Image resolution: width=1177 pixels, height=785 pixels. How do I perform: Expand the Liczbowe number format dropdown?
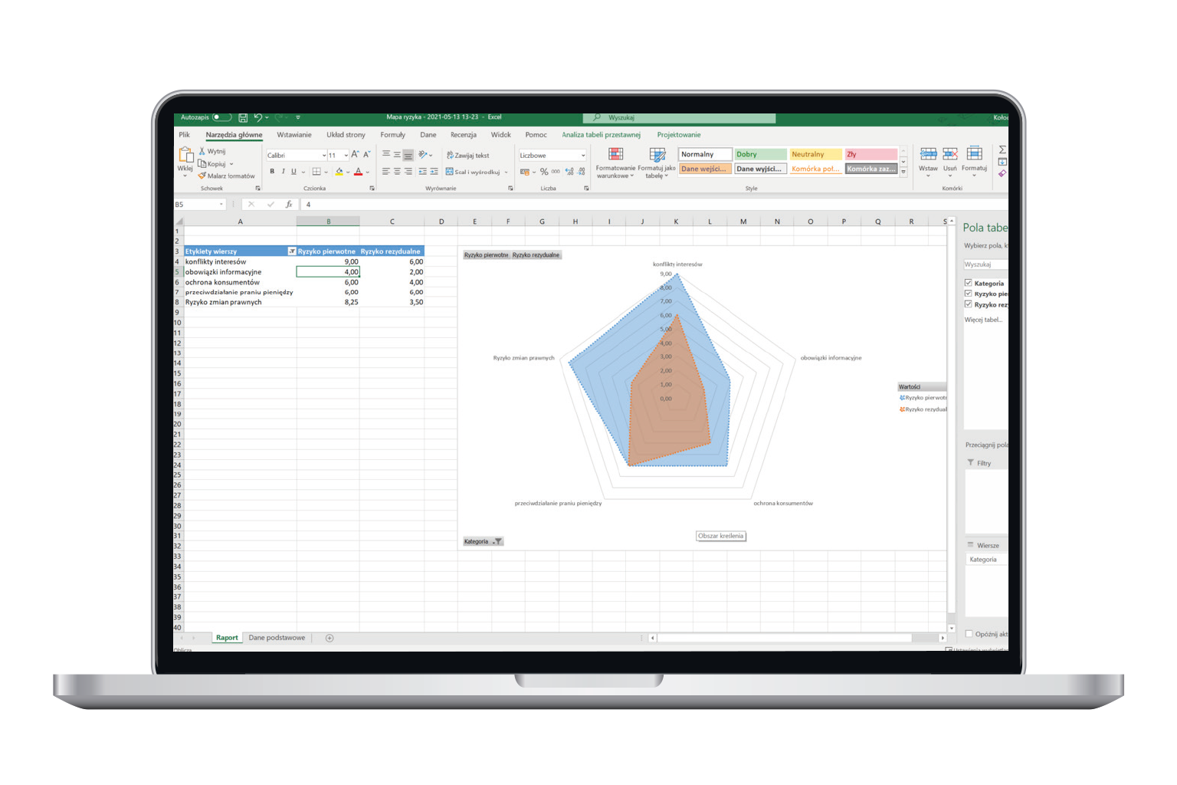tap(583, 156)
